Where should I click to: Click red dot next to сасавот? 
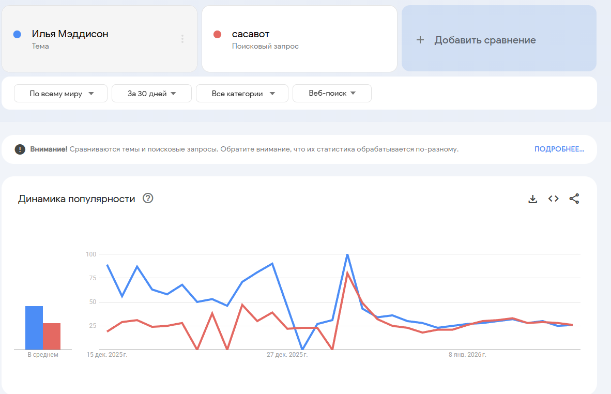pyautogui.click(x=217, y=34)
